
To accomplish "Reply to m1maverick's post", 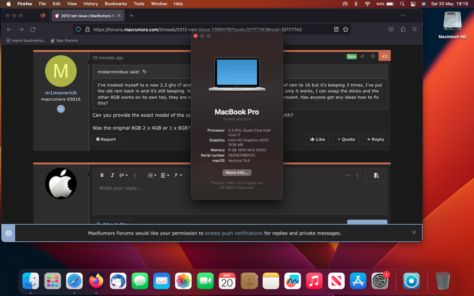I will point(375,139).
